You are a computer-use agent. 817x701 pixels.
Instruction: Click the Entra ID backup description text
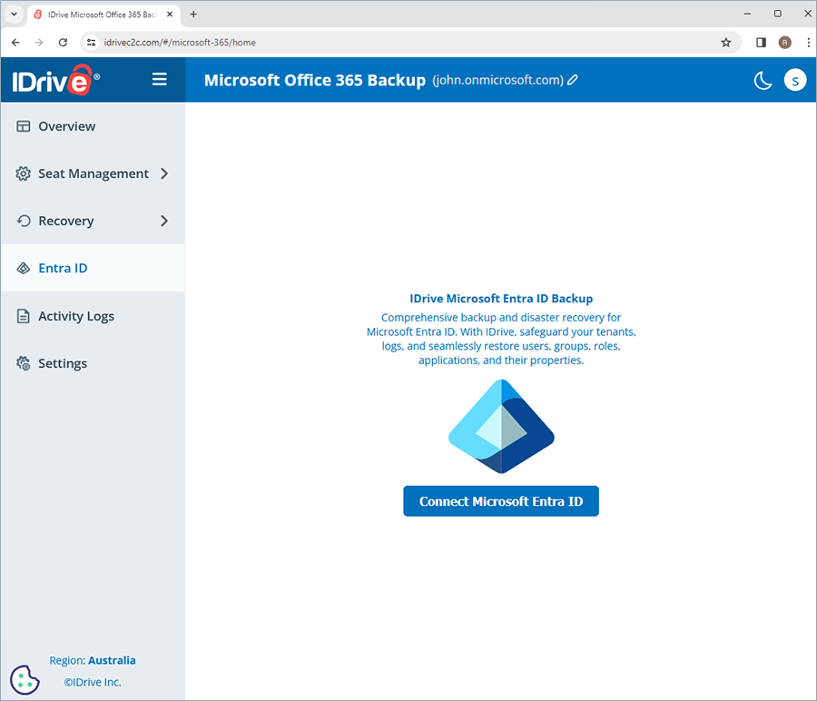[x=501, y=339]
